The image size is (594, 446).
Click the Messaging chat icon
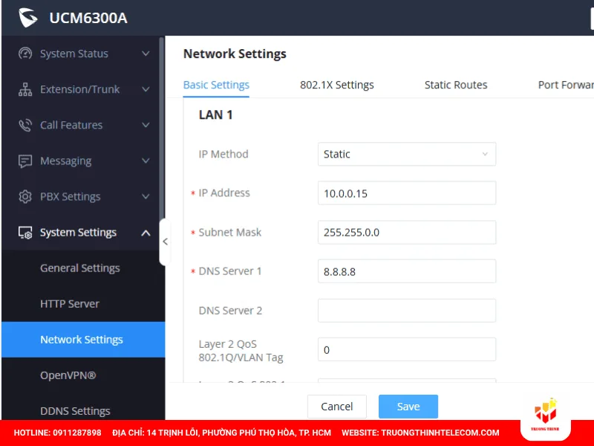coord(25,161)
